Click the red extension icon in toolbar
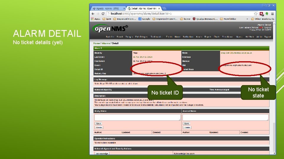Screen dimensions: 284x159 point(261,14)
